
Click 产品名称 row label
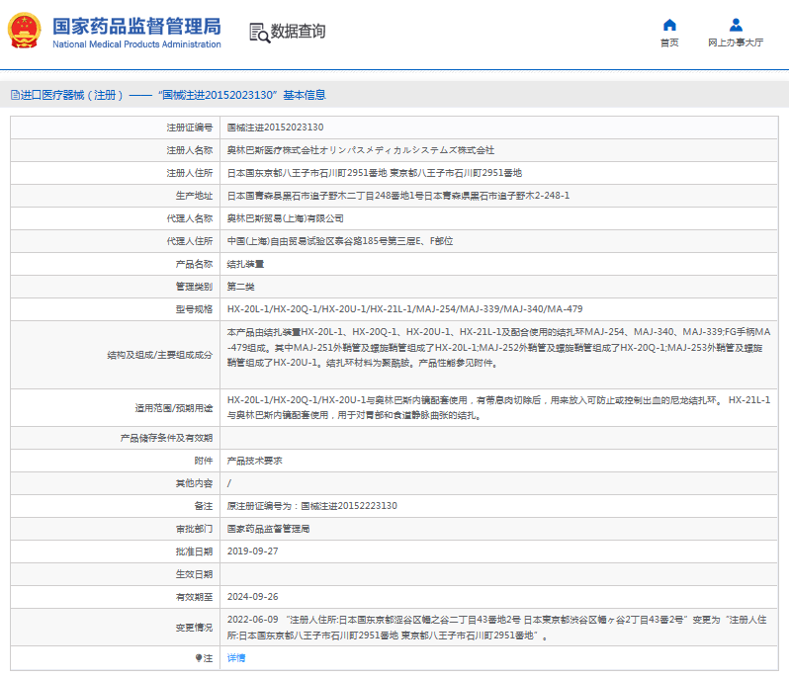tap(194, 264)
